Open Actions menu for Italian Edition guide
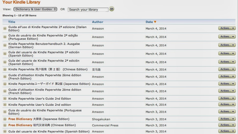Viewport: 238px width, 134px height. pos(227,28)
